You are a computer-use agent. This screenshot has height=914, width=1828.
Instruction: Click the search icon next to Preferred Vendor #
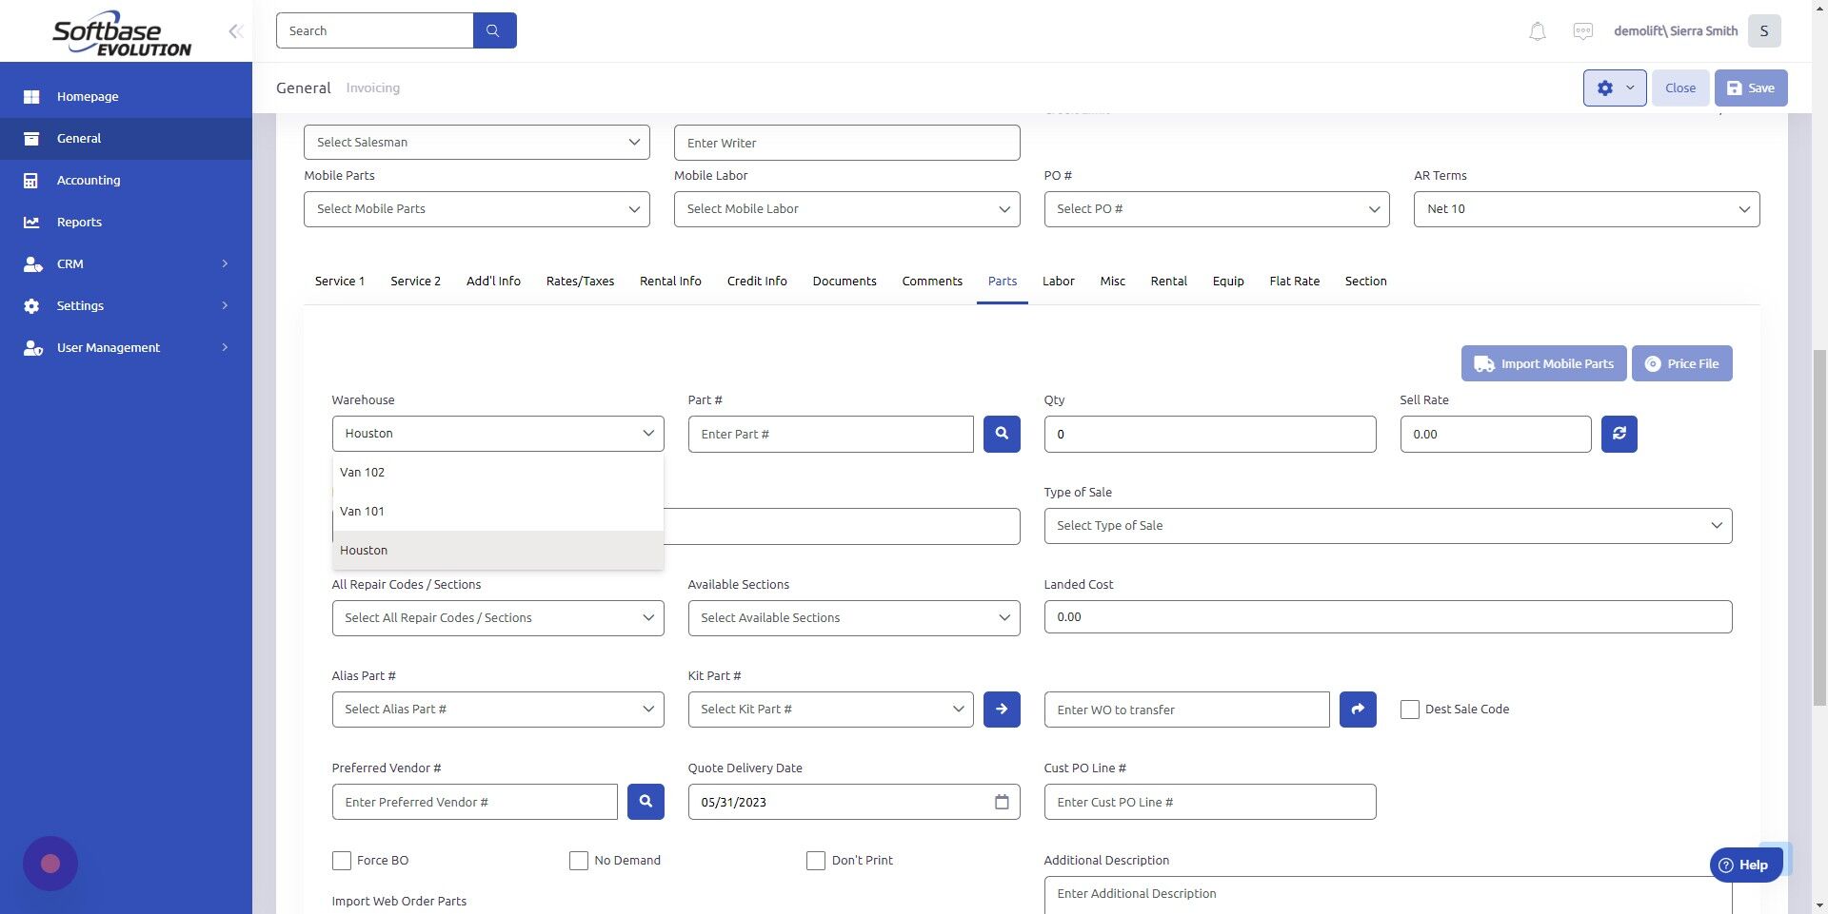646,802
